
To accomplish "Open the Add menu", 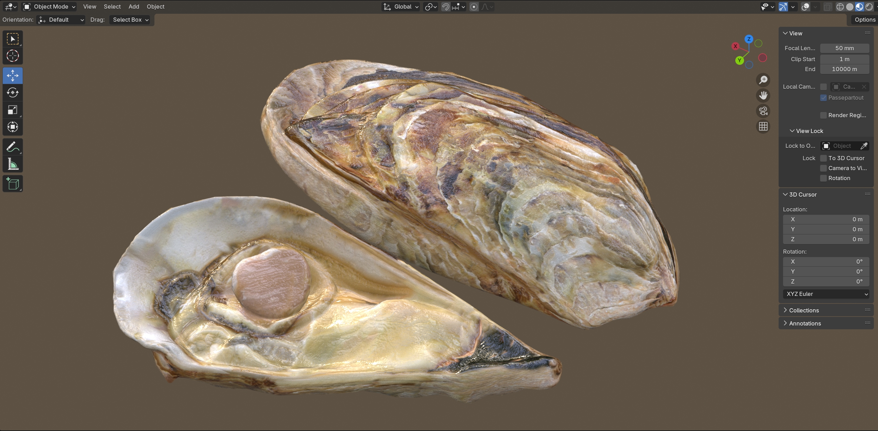I will [134, 7].
